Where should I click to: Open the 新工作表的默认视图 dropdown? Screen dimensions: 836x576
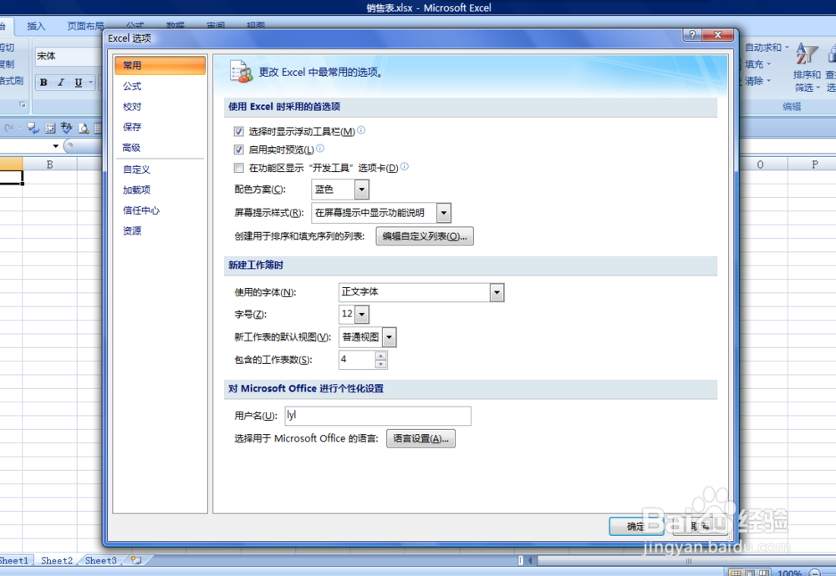pos(390,337)
